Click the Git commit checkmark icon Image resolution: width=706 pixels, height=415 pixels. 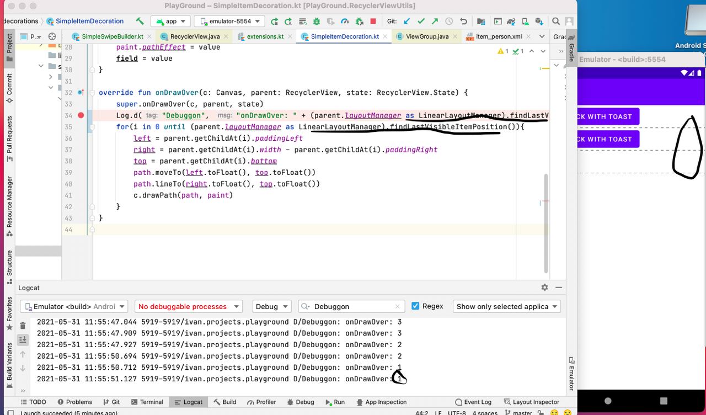[421, 22]
